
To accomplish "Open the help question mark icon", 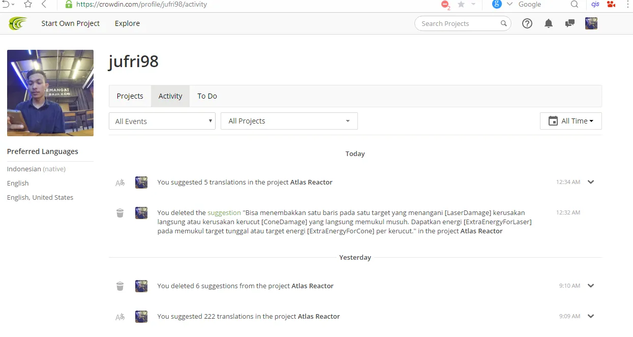I will [527, 23].
